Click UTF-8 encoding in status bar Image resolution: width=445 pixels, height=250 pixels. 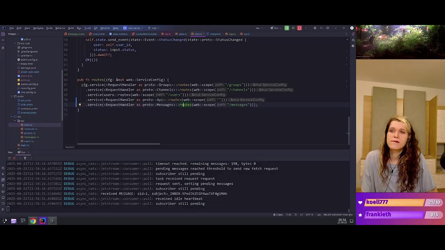(x=309, y=215)
